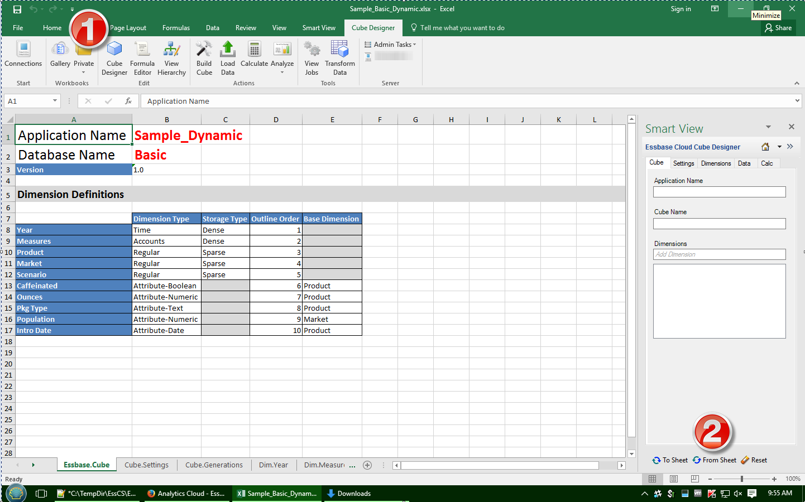Expand the Name Box dropdown arrow
The width and height of the screenshot is (805, 502).
(x=55, y=101)
